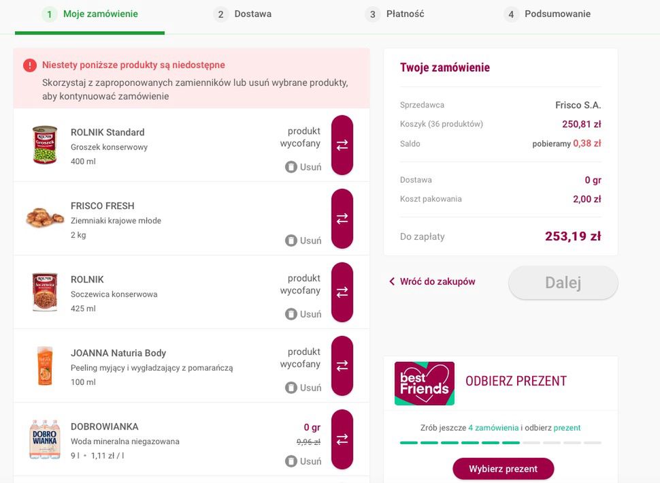The height and width of the screenshot is (483, 660).
Task: Click Wybierz prezent button
Action: coord(503,469)
